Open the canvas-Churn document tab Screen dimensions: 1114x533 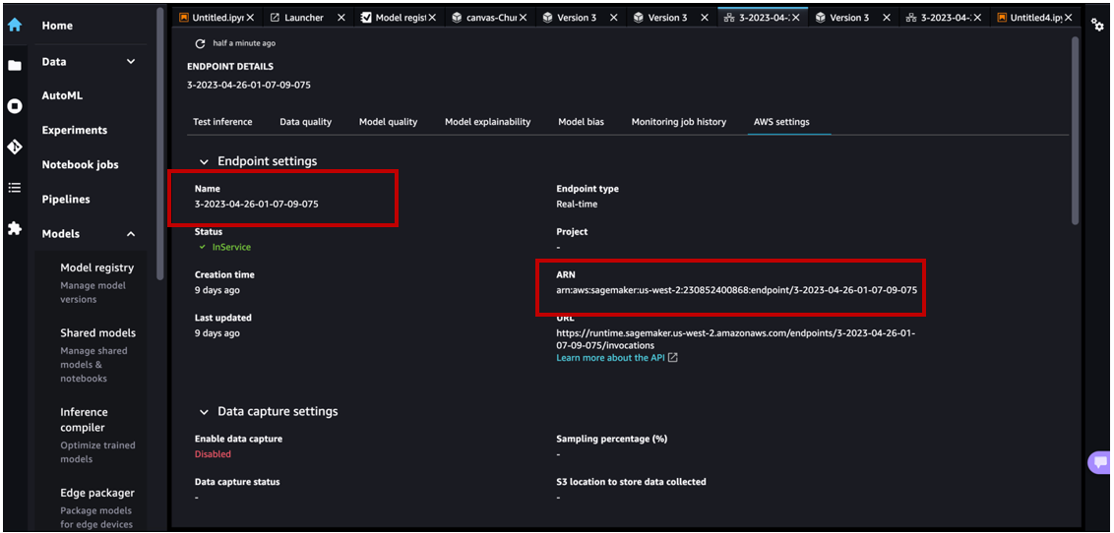click(x=490, y=18)
